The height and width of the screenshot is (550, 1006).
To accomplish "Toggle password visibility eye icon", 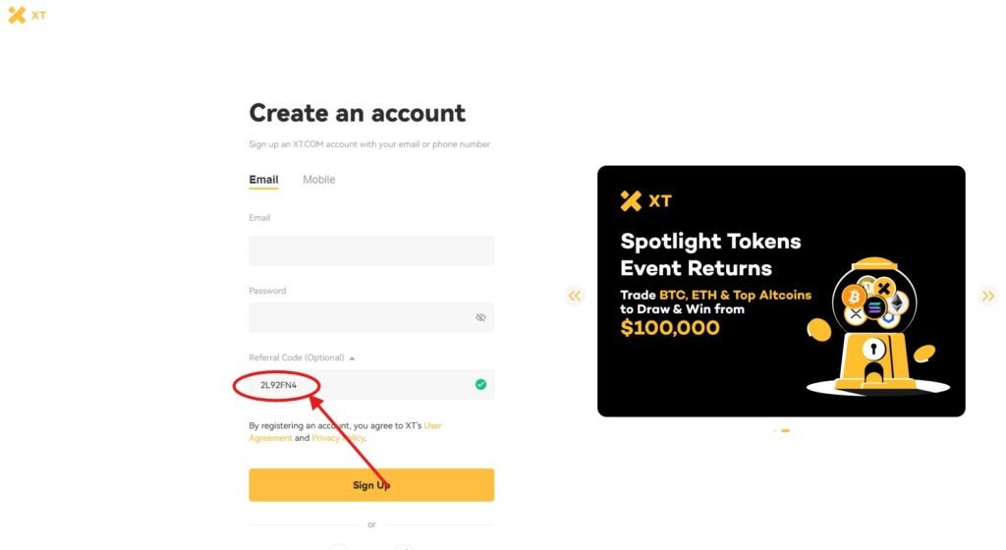I will click(x=480, y=318).
